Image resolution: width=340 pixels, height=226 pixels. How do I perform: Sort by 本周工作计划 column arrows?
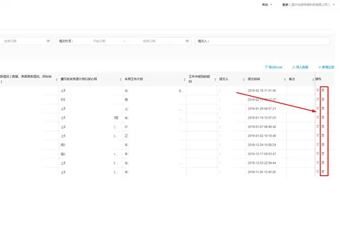184,80
